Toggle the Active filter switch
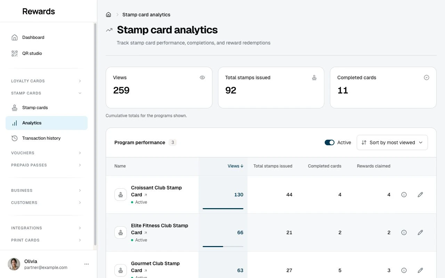The image size is (445, 278). coord(329,142)
